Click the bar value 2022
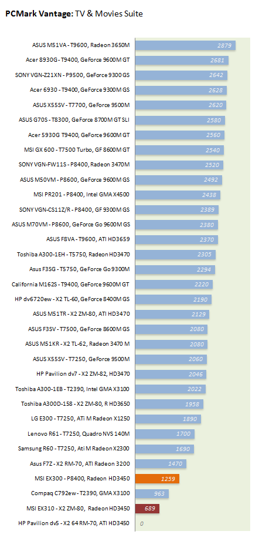Image resolution: width=259 pixels, height=551 pixels. click(195, 389)
